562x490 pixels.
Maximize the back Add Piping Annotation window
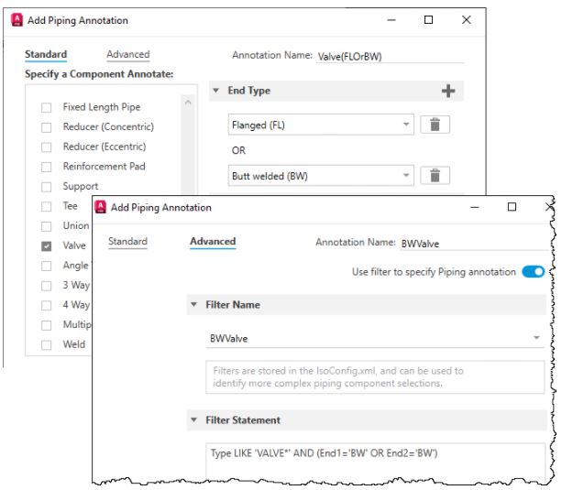point(428,20)
